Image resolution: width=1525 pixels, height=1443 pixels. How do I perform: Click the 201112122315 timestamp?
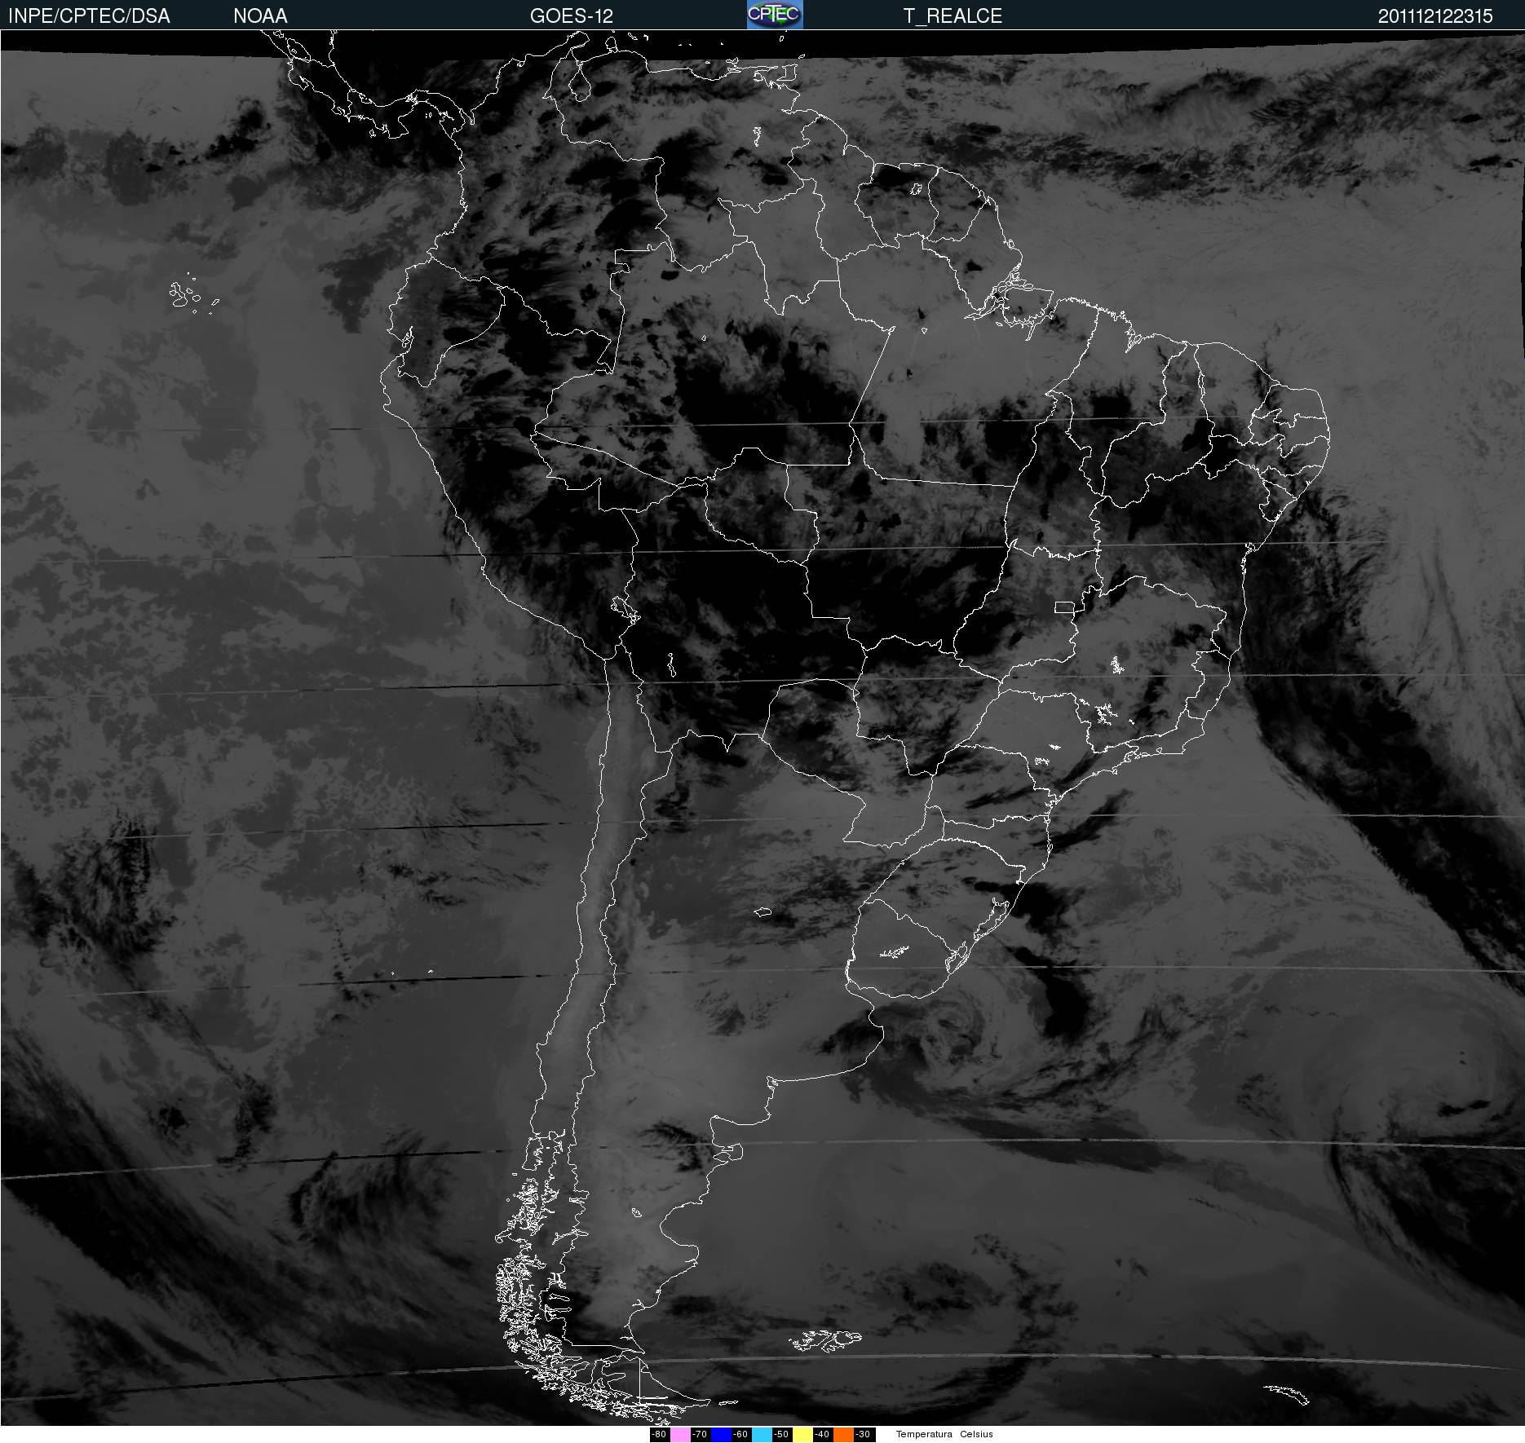pyautogui.click(x=1435, y=15)
